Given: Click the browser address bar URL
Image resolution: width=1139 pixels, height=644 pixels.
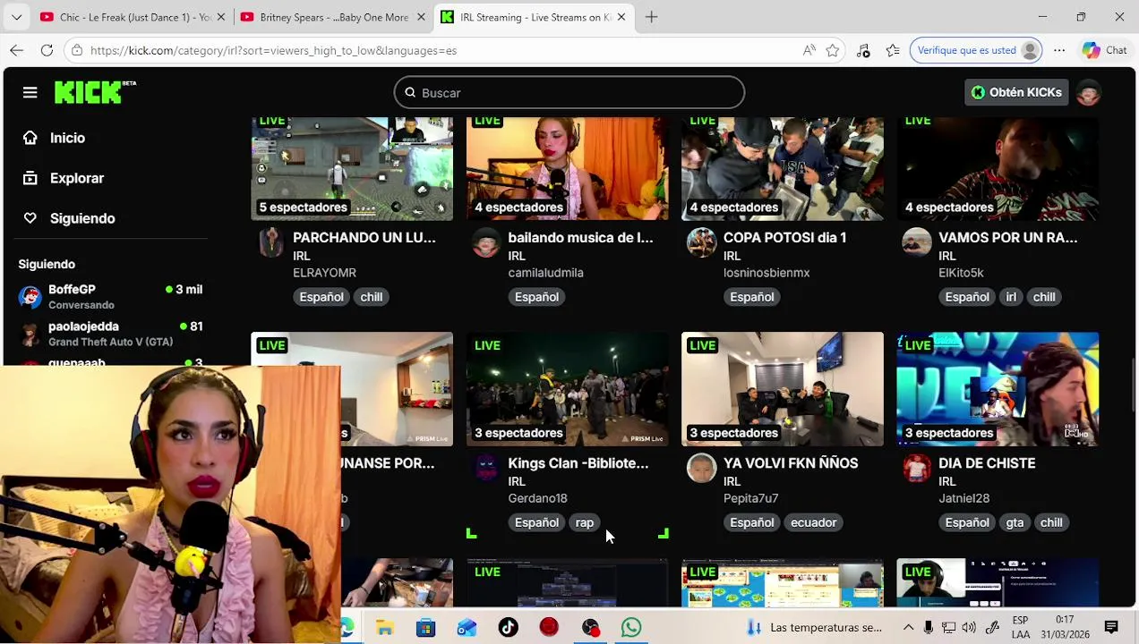Looking at the screenshot, I should tap(273, 50).
